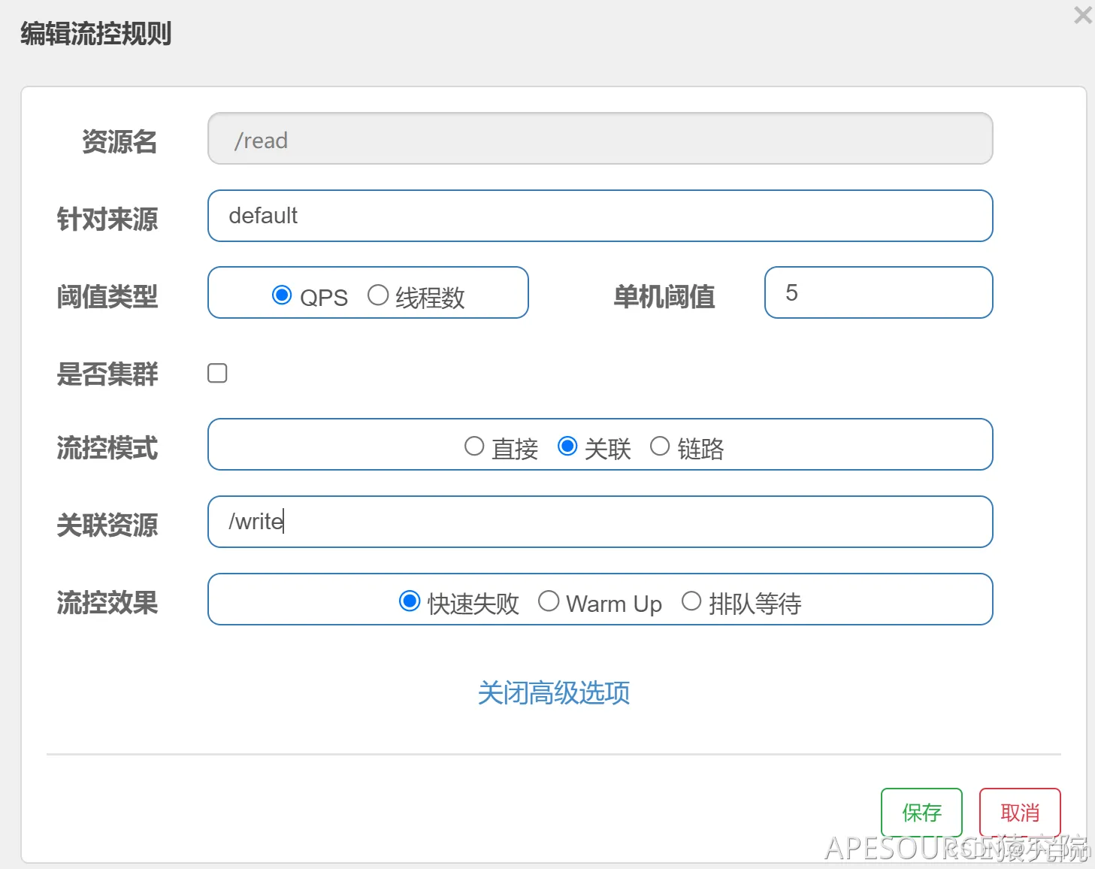Screen dimensions: 1095x869
Task: Click the 针对来源 default input field
Action: click(600, 216)
